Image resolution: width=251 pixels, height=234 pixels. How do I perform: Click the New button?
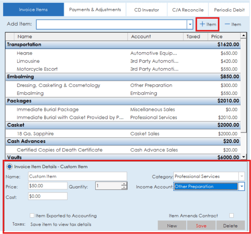(172, 226)
